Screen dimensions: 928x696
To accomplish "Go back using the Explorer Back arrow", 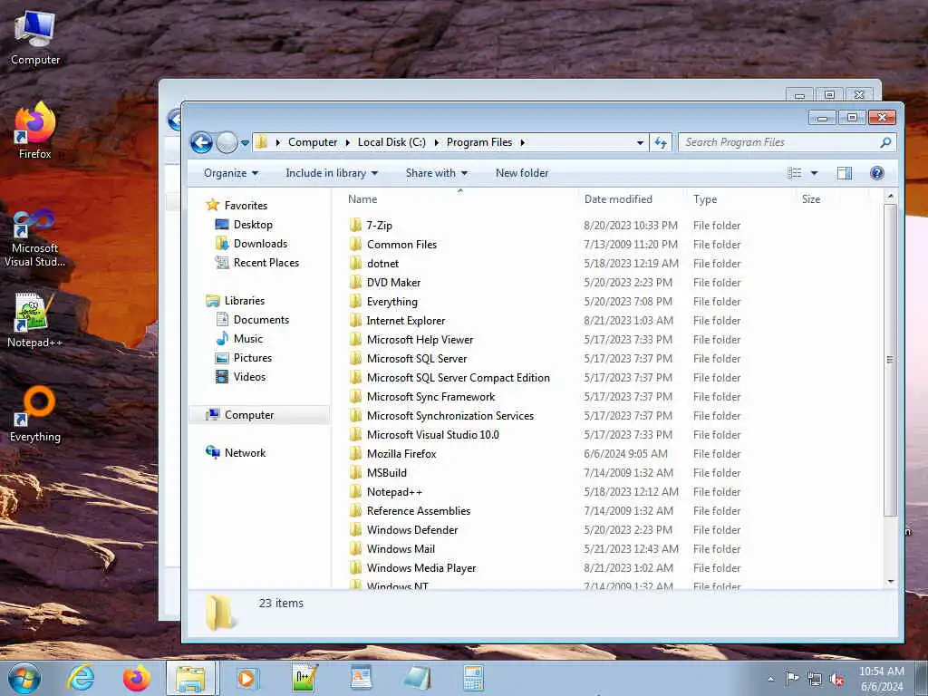I will 201,142.
